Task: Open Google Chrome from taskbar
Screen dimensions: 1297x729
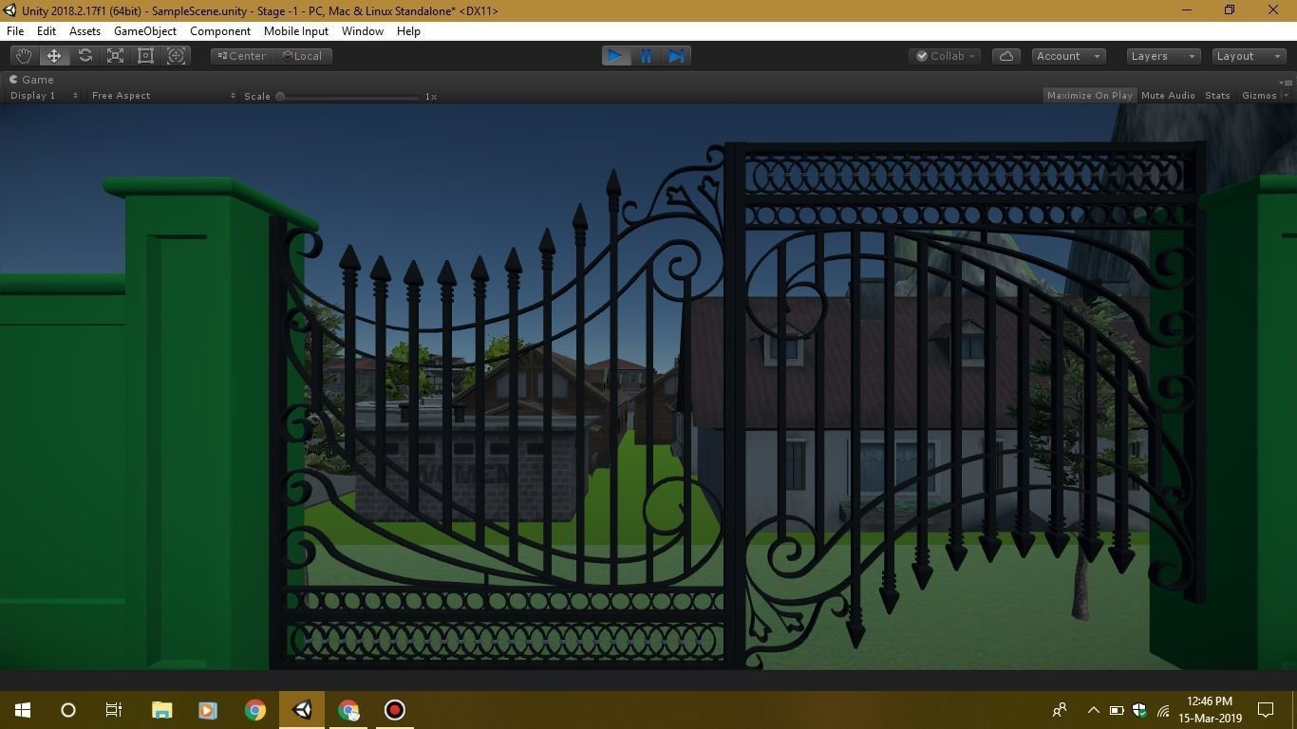Action: click(254, 710)
